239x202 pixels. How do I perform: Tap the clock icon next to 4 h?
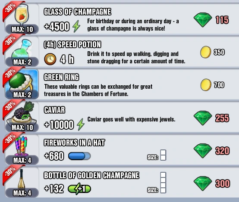[x=50, y=59]
